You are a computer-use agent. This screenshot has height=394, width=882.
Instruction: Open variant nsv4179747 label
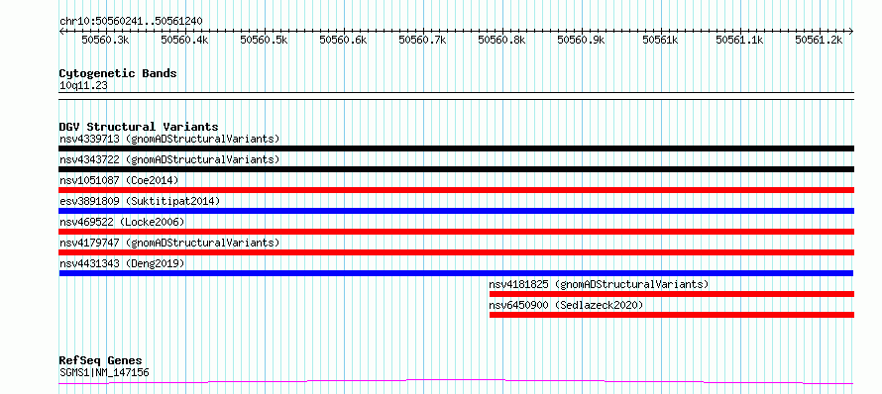click(x=169, y=243)
